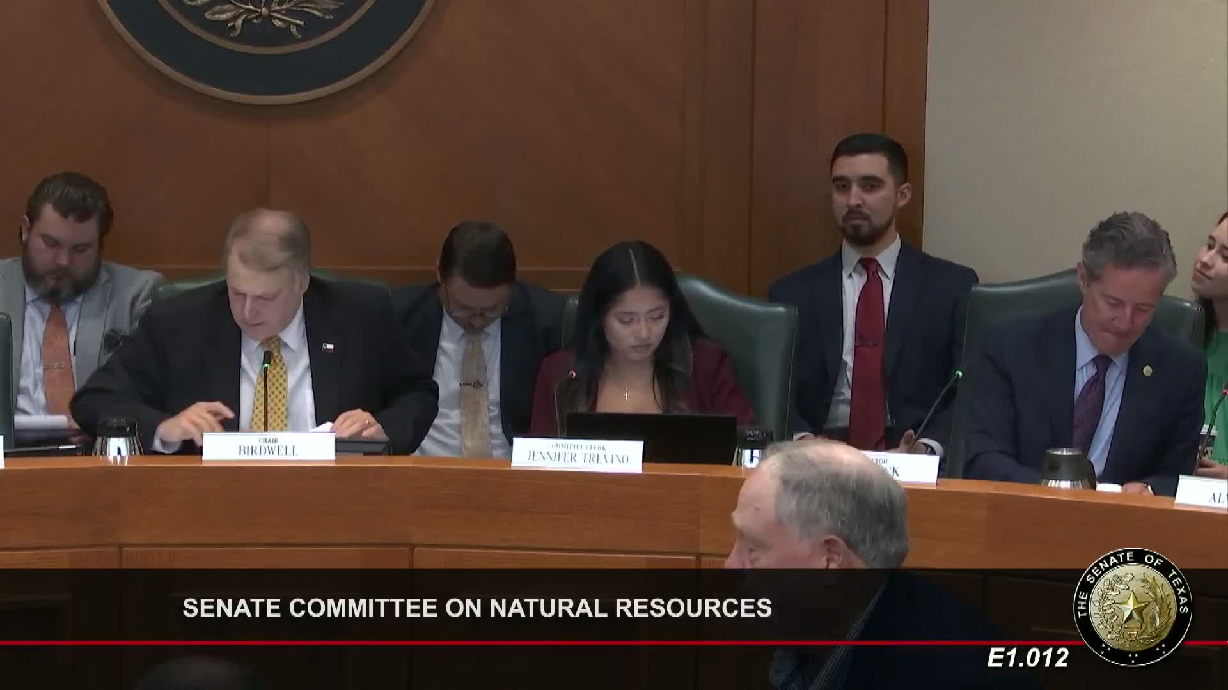This screenshot has width=1228, height=690.
Task: Click the Chair Birdwell nameplate
Action: (x=269, y=446)
